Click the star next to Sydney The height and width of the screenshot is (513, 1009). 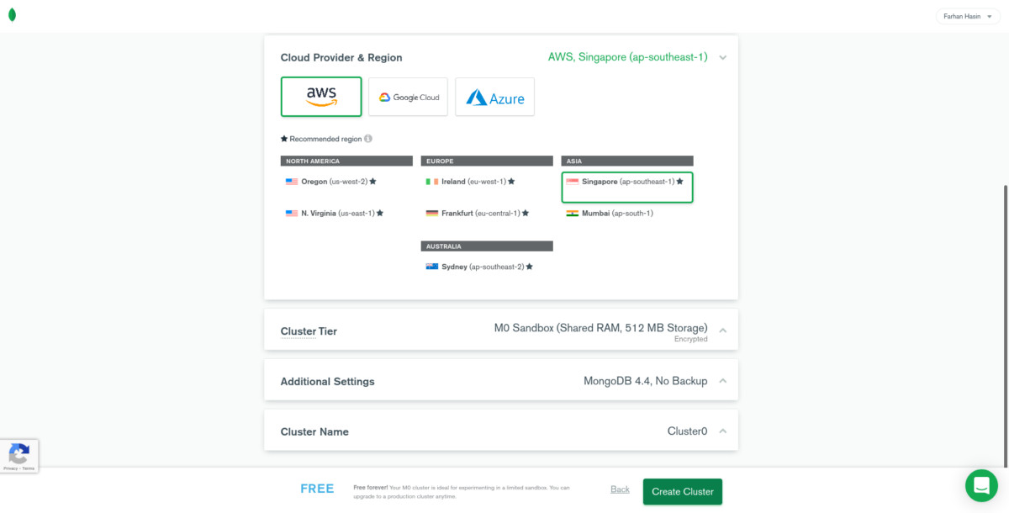(x=530, y=267)
